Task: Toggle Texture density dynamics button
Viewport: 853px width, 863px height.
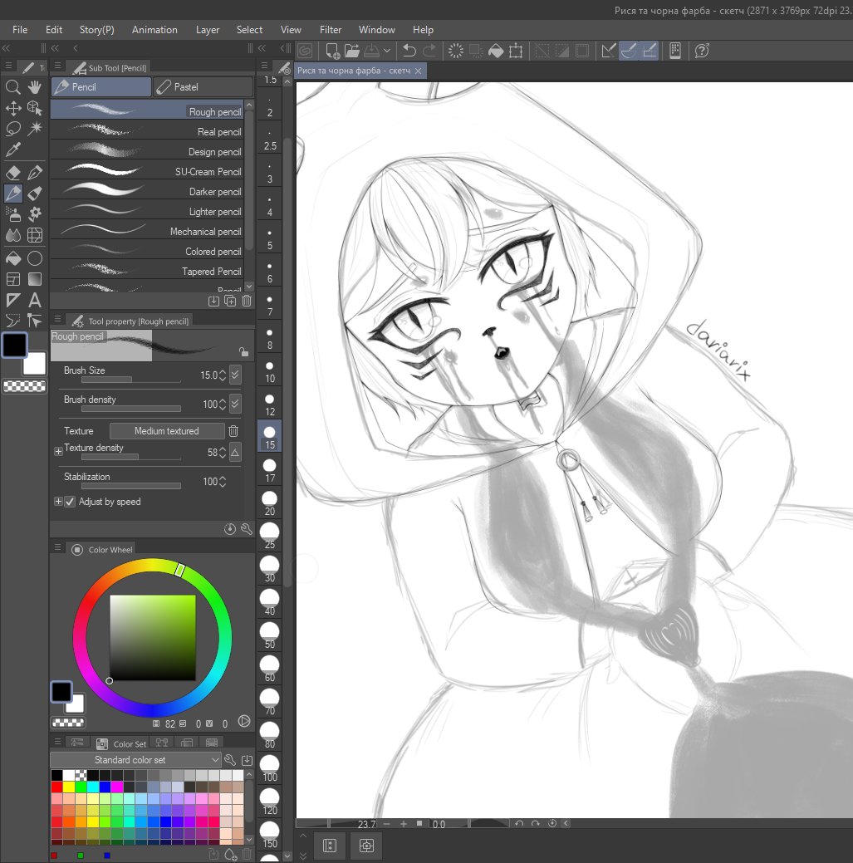Action: point(235,452)
